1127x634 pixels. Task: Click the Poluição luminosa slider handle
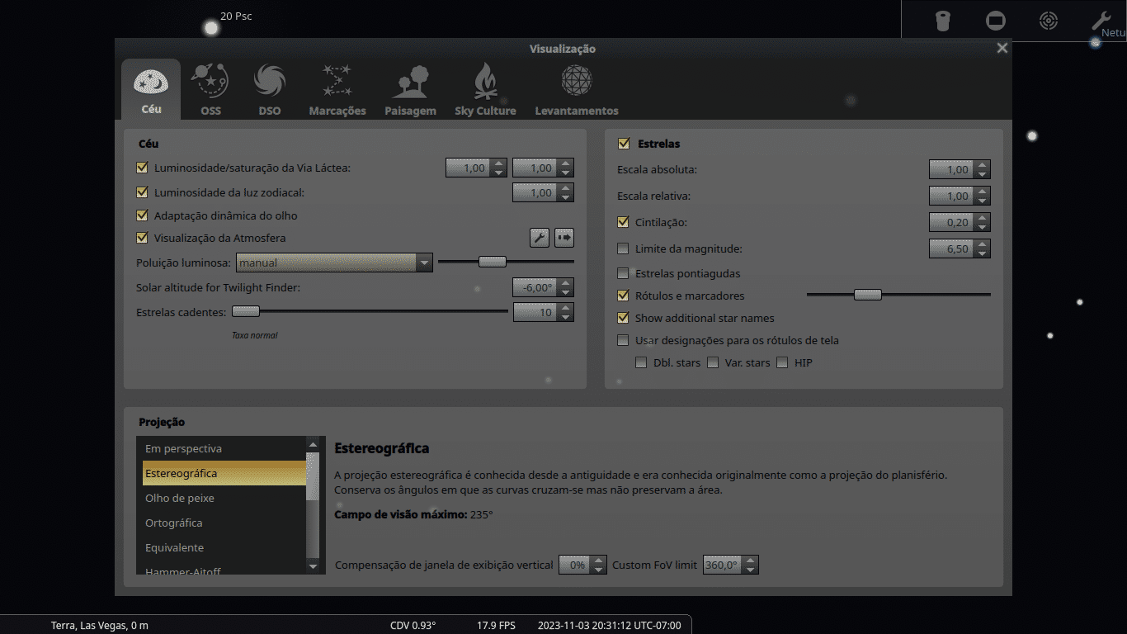tap(493, 262)
